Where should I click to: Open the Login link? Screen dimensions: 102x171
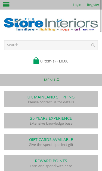click(x=77, y=5)
